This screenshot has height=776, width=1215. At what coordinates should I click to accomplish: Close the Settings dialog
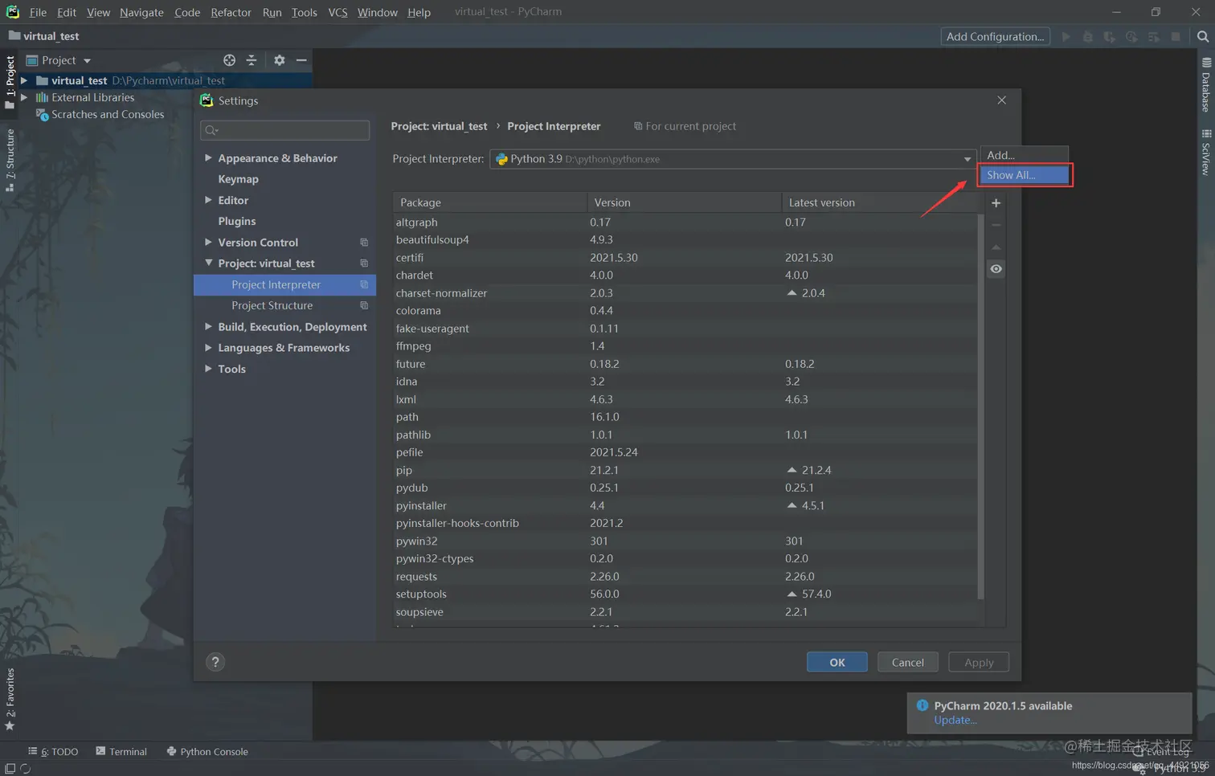click(1001, 100)
